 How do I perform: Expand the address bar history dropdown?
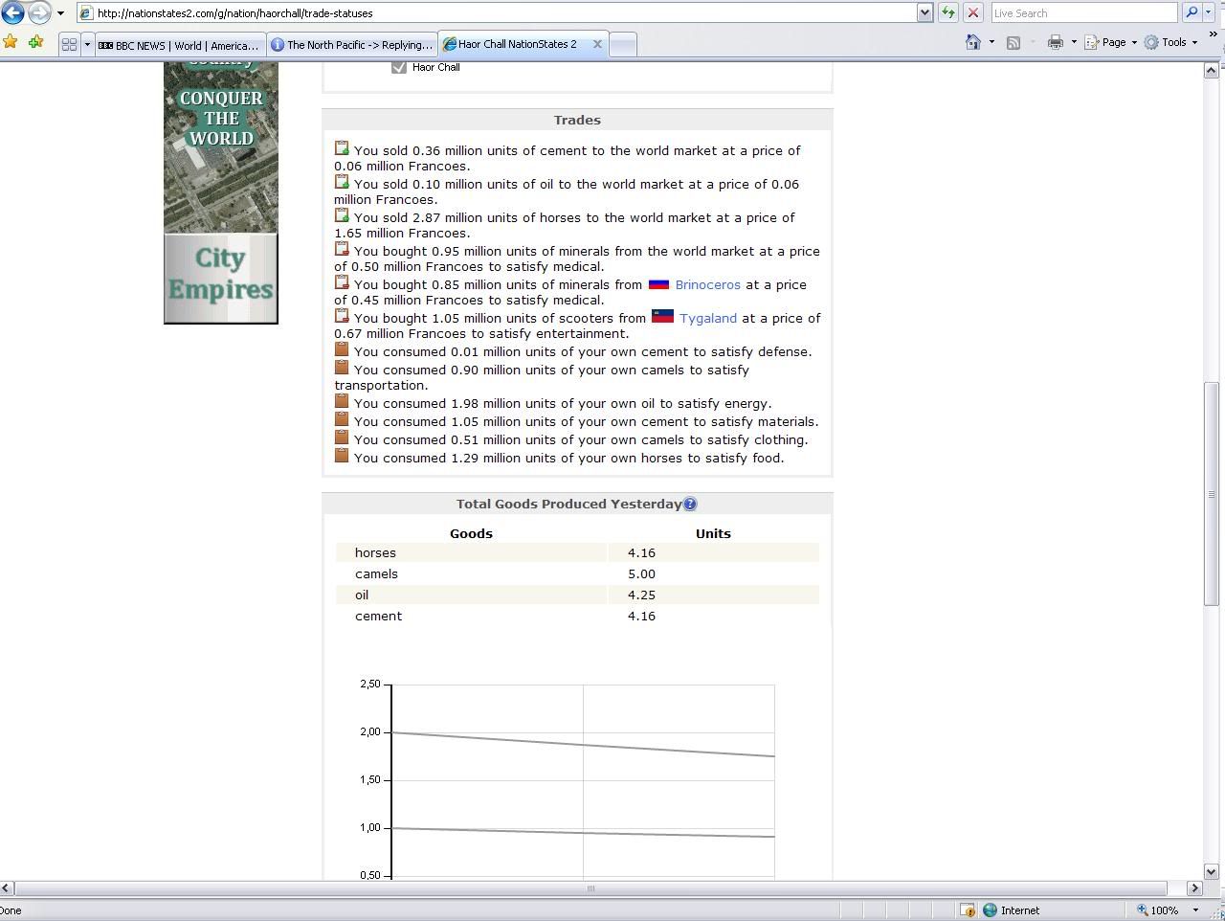coord(924,13)
